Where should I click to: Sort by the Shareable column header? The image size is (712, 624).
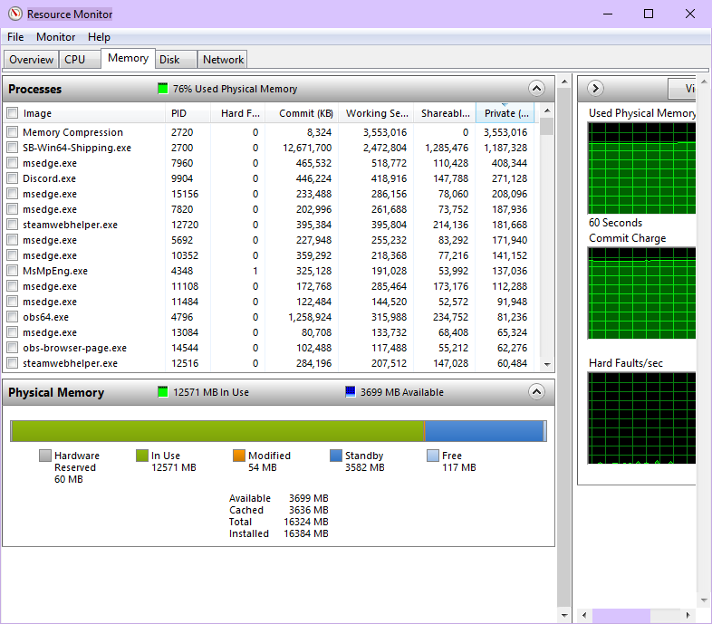(x=445, y=113)
